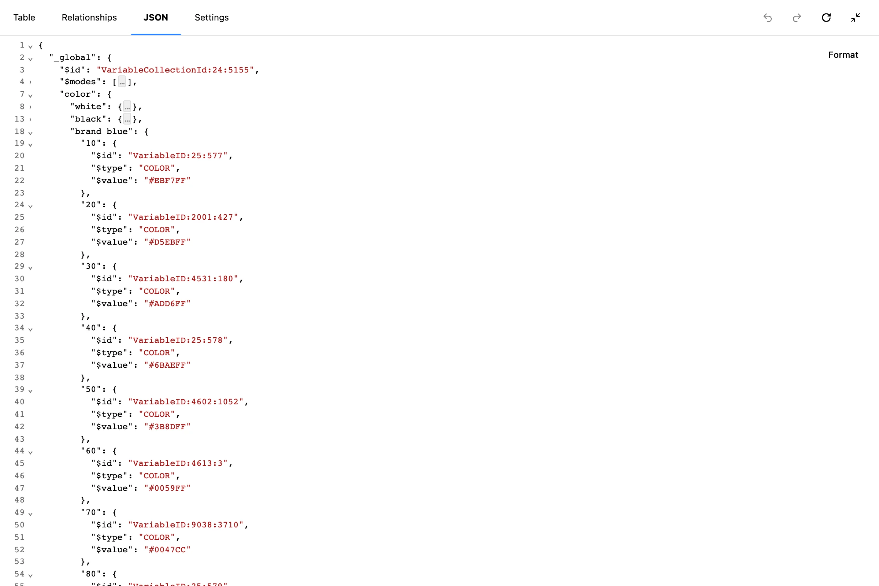Click the undo arrow icon

coord(768,18)
